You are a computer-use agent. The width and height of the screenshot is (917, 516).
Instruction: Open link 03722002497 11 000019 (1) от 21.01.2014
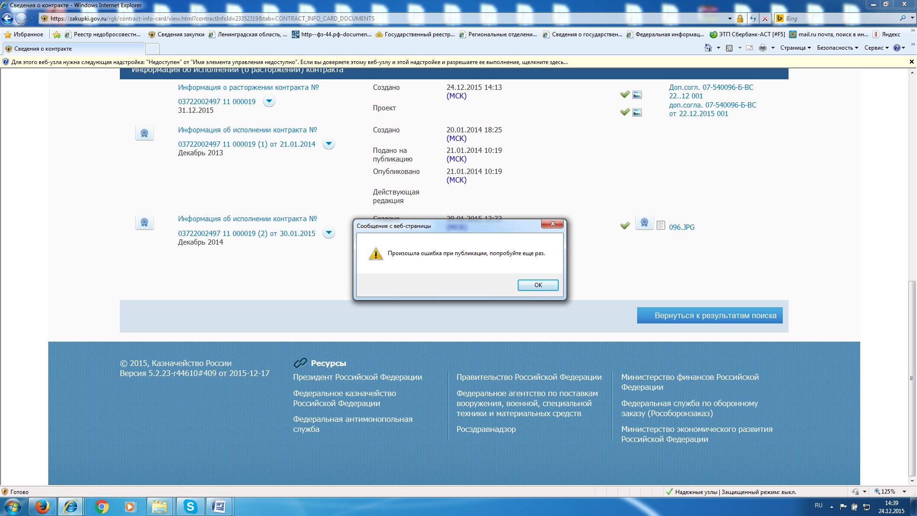click(x=246, y=144)
